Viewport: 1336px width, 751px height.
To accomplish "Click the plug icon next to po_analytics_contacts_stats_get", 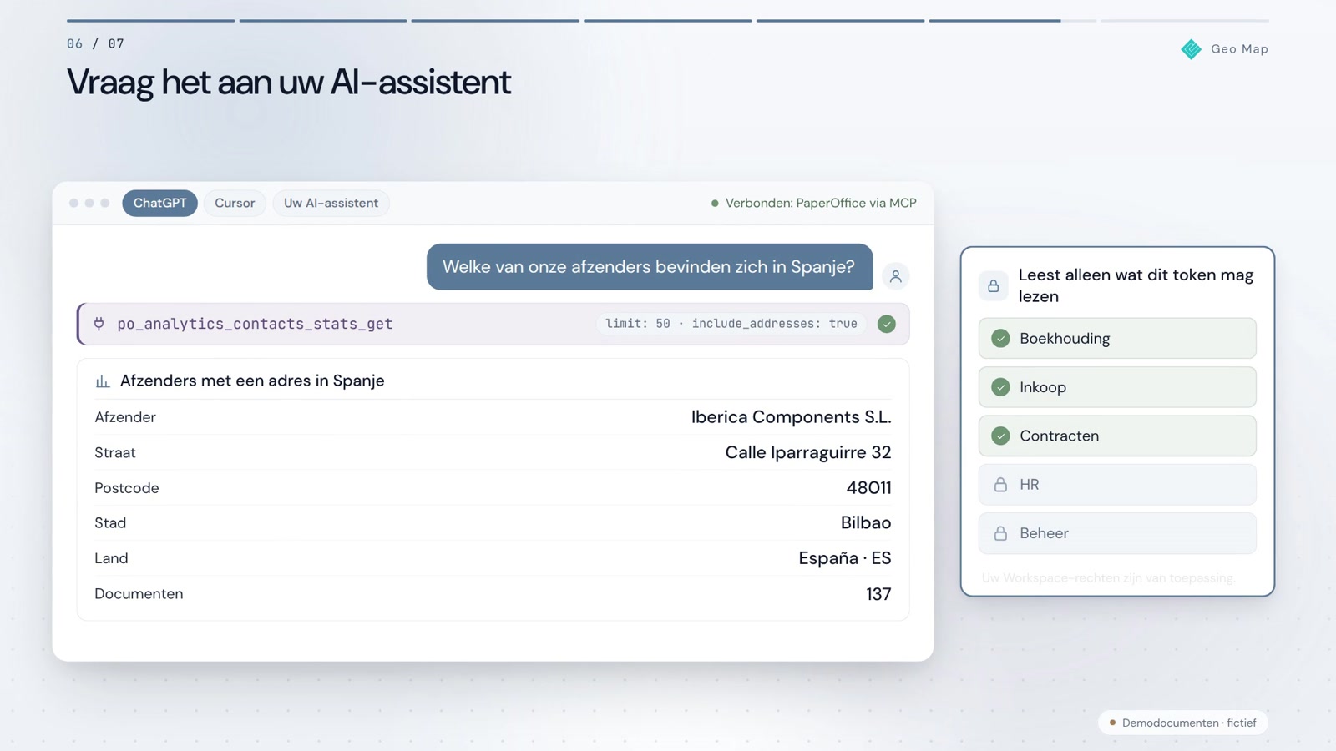I will point(99,324).
